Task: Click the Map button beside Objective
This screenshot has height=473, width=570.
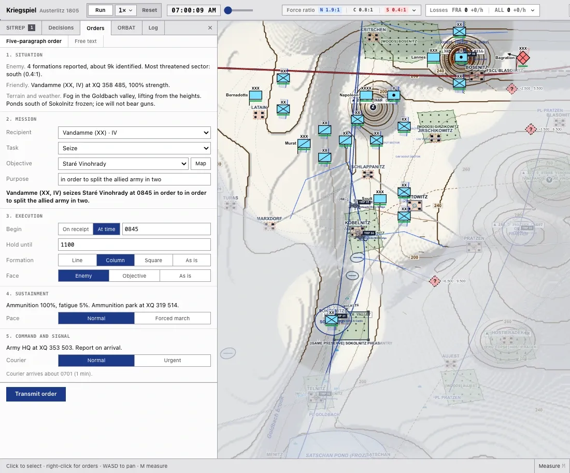Action: click(201, 164)
